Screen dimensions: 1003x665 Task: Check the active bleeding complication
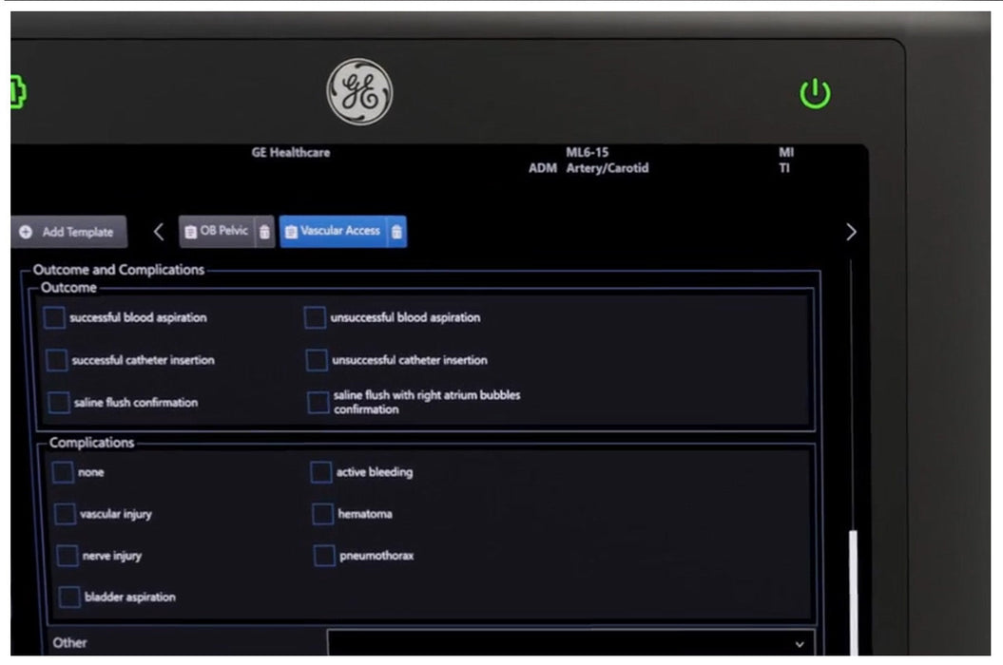(320, 472)
